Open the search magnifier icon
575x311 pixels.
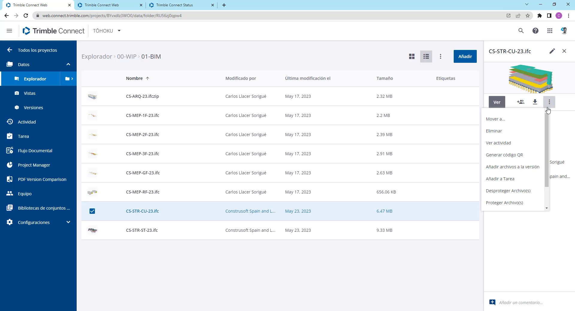pyautogui.click(x=521, y=31)
